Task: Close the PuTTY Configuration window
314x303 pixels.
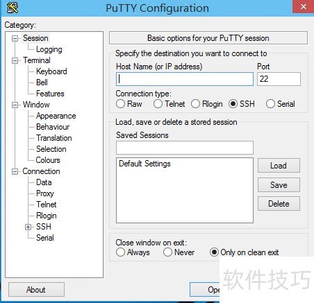Action: 303,7
